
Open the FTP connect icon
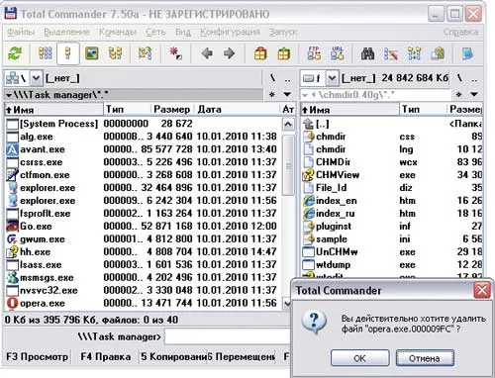point(314,53)
